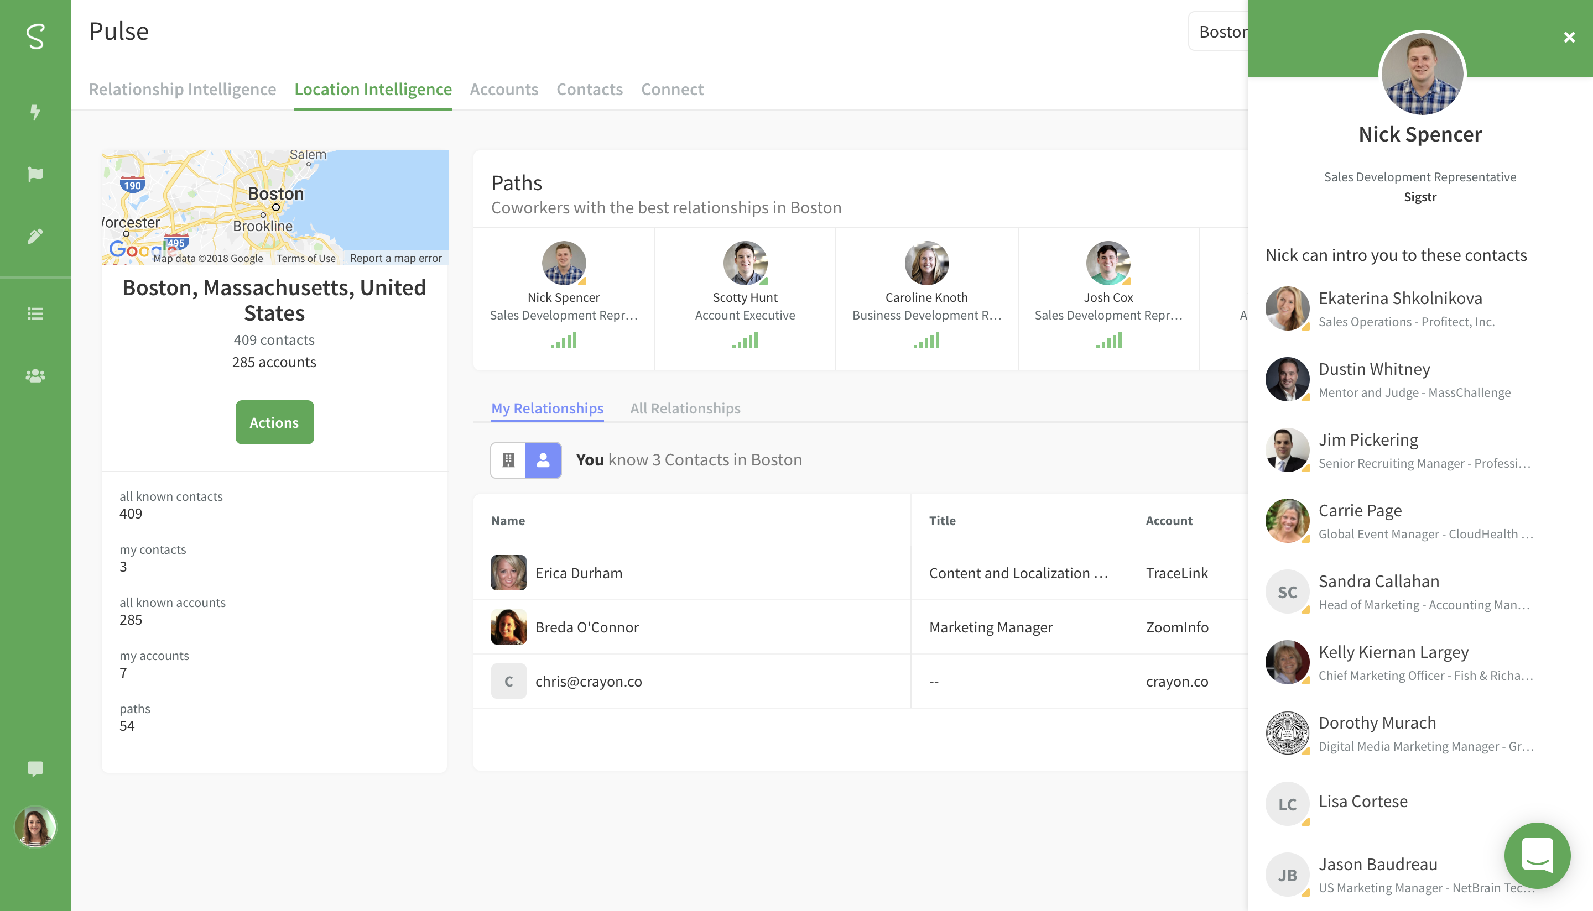Click Caroline Knoth's signal strength bars
The width and height of the screenshot is (1593, 911).
[x=926, y=341]
